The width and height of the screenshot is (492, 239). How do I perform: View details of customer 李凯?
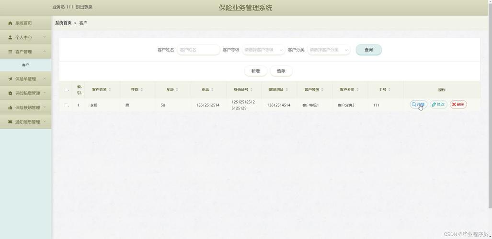pos(418,105)
